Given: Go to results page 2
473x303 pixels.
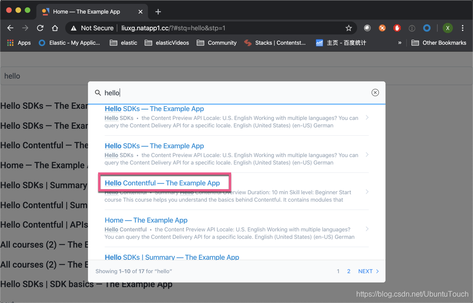Looking at the screenshot, I should coord(349,271).
